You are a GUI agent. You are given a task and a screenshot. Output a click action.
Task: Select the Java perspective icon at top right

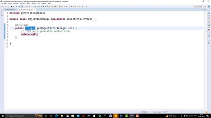[209, 7]
